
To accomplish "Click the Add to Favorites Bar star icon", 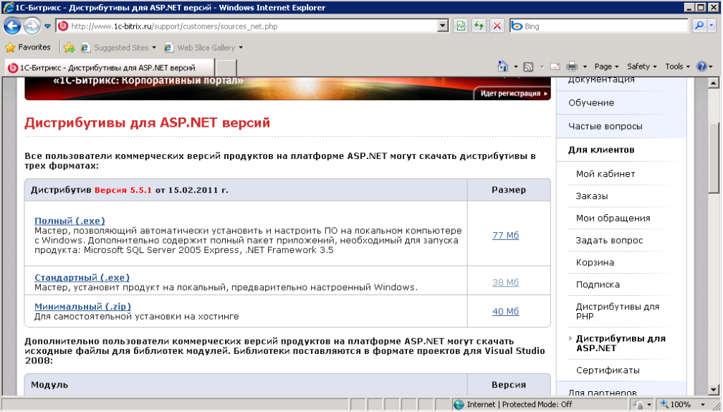I will coord(70,47).
